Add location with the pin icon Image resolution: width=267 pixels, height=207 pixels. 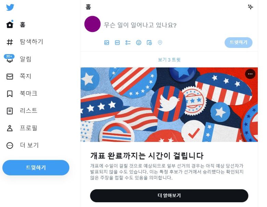point(160,42)
